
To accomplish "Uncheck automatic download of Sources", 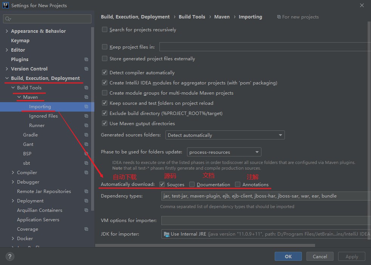I will click(x=162, y=184).
